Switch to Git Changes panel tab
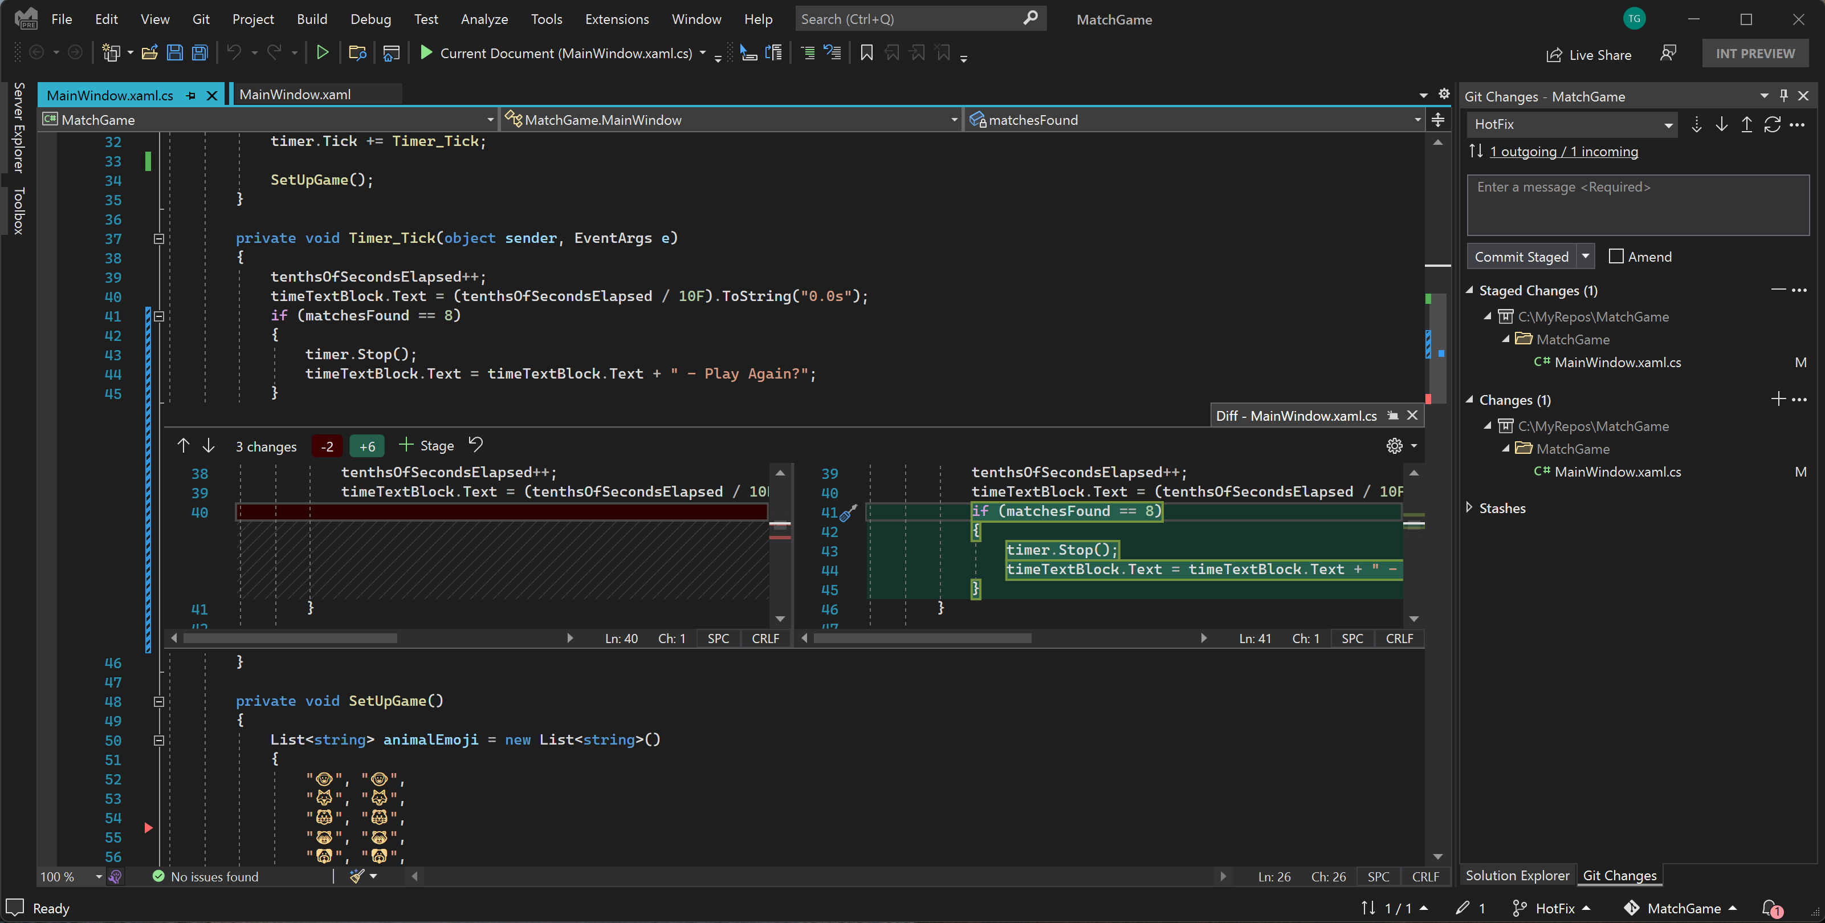The height and width of the screenshot is (923, 1825). (x=1619, y=875)
